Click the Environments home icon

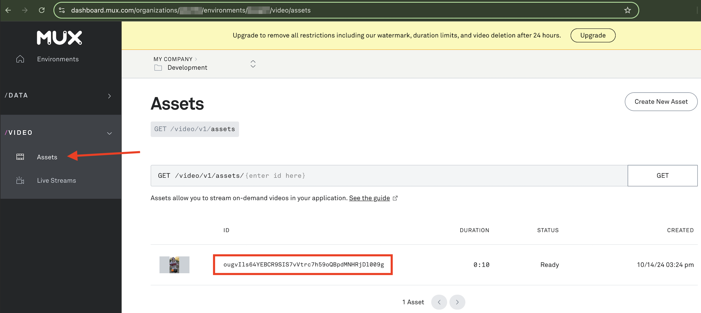(x=20, y=59)
